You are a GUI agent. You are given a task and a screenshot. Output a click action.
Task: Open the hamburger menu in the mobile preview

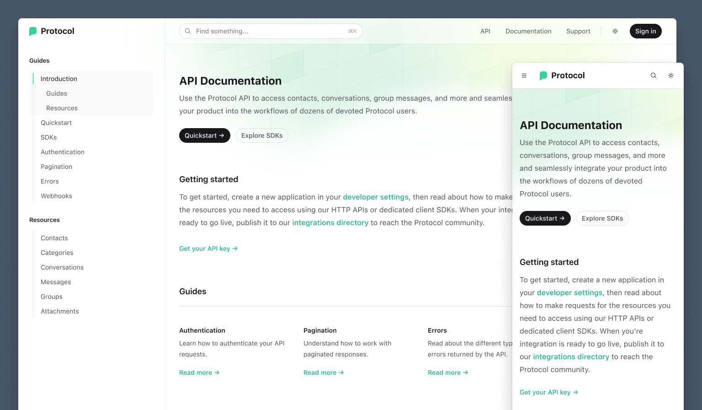coord(524,76)
